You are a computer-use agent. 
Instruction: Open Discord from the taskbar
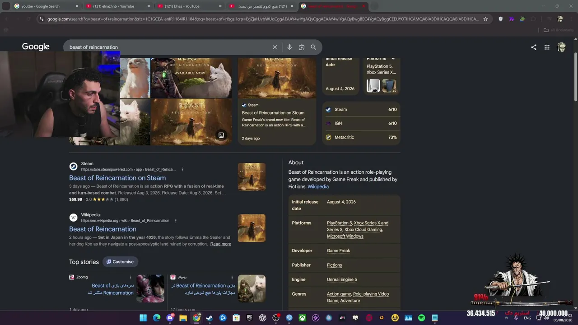(x=170, y=318)
